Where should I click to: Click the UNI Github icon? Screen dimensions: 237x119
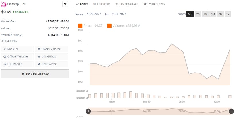tap(39, 56)
